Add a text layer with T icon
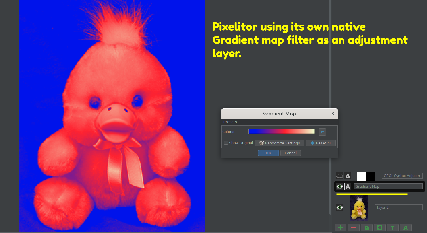This screenshot has height=233, width=427. (x=393, y=228)
